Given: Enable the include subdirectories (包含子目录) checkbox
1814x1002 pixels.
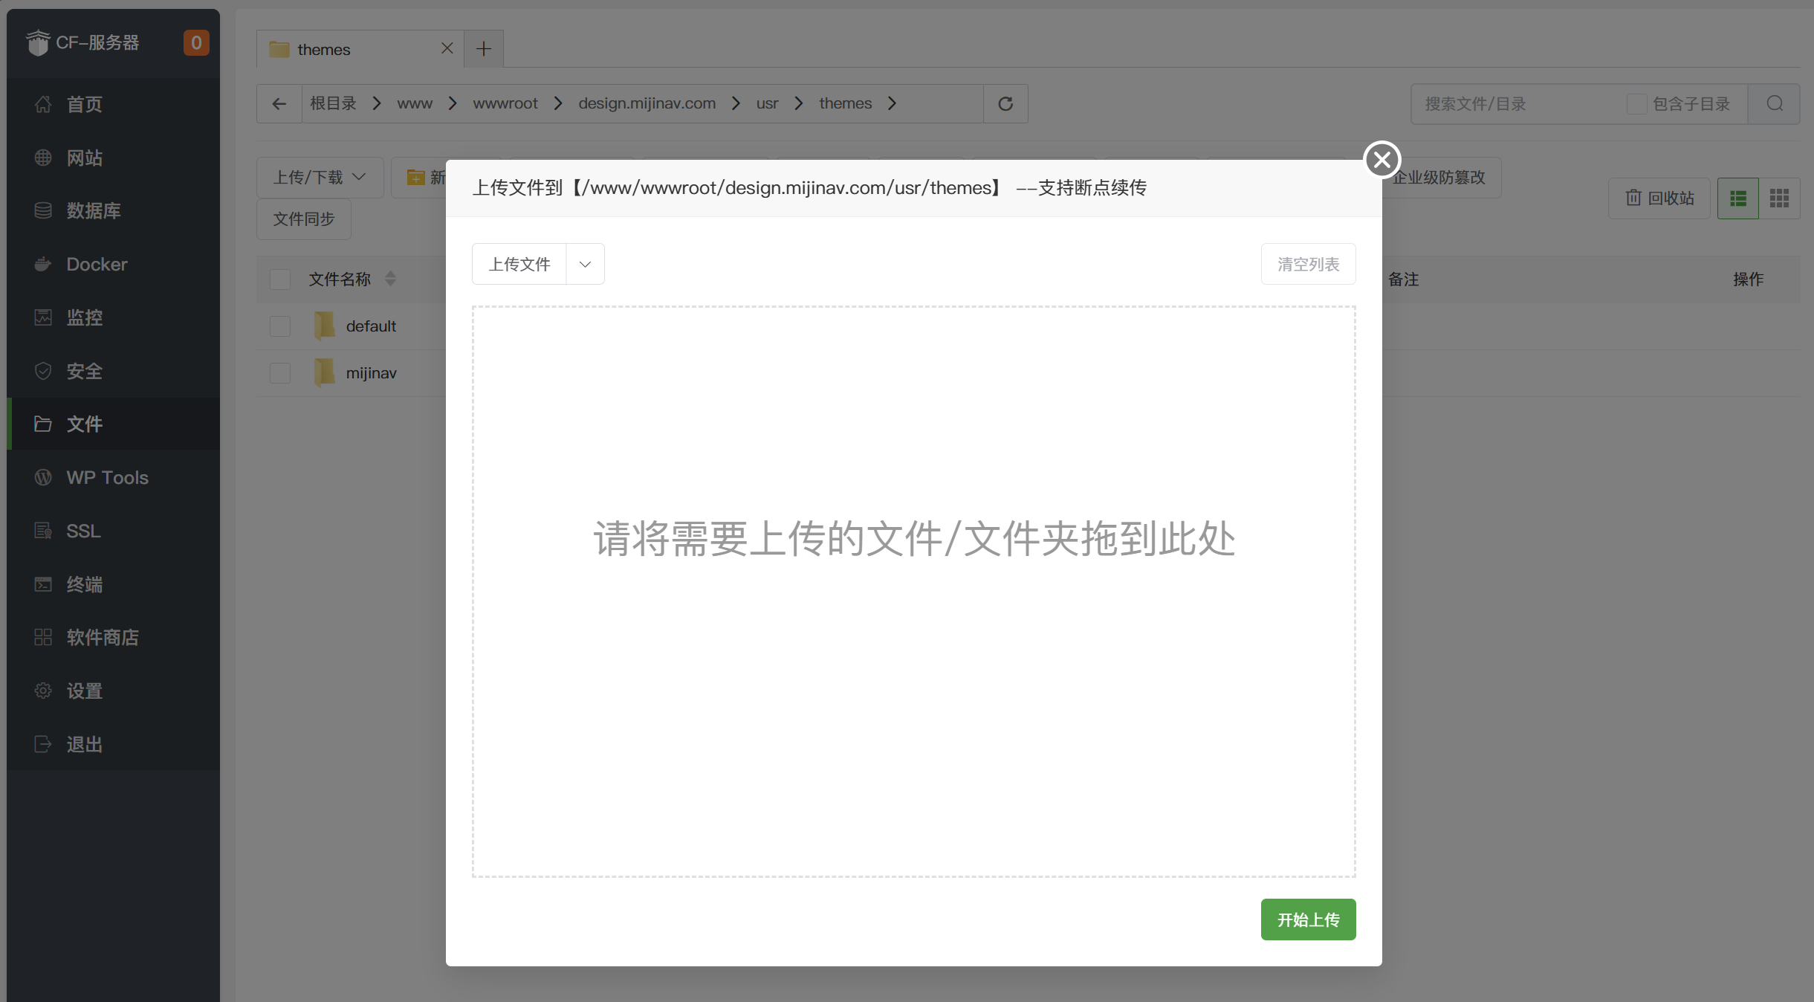Looking at the screenshot, I should [x=1636, y=103].
